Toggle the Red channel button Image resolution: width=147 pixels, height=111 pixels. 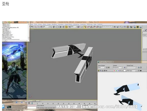coord(114,71)
